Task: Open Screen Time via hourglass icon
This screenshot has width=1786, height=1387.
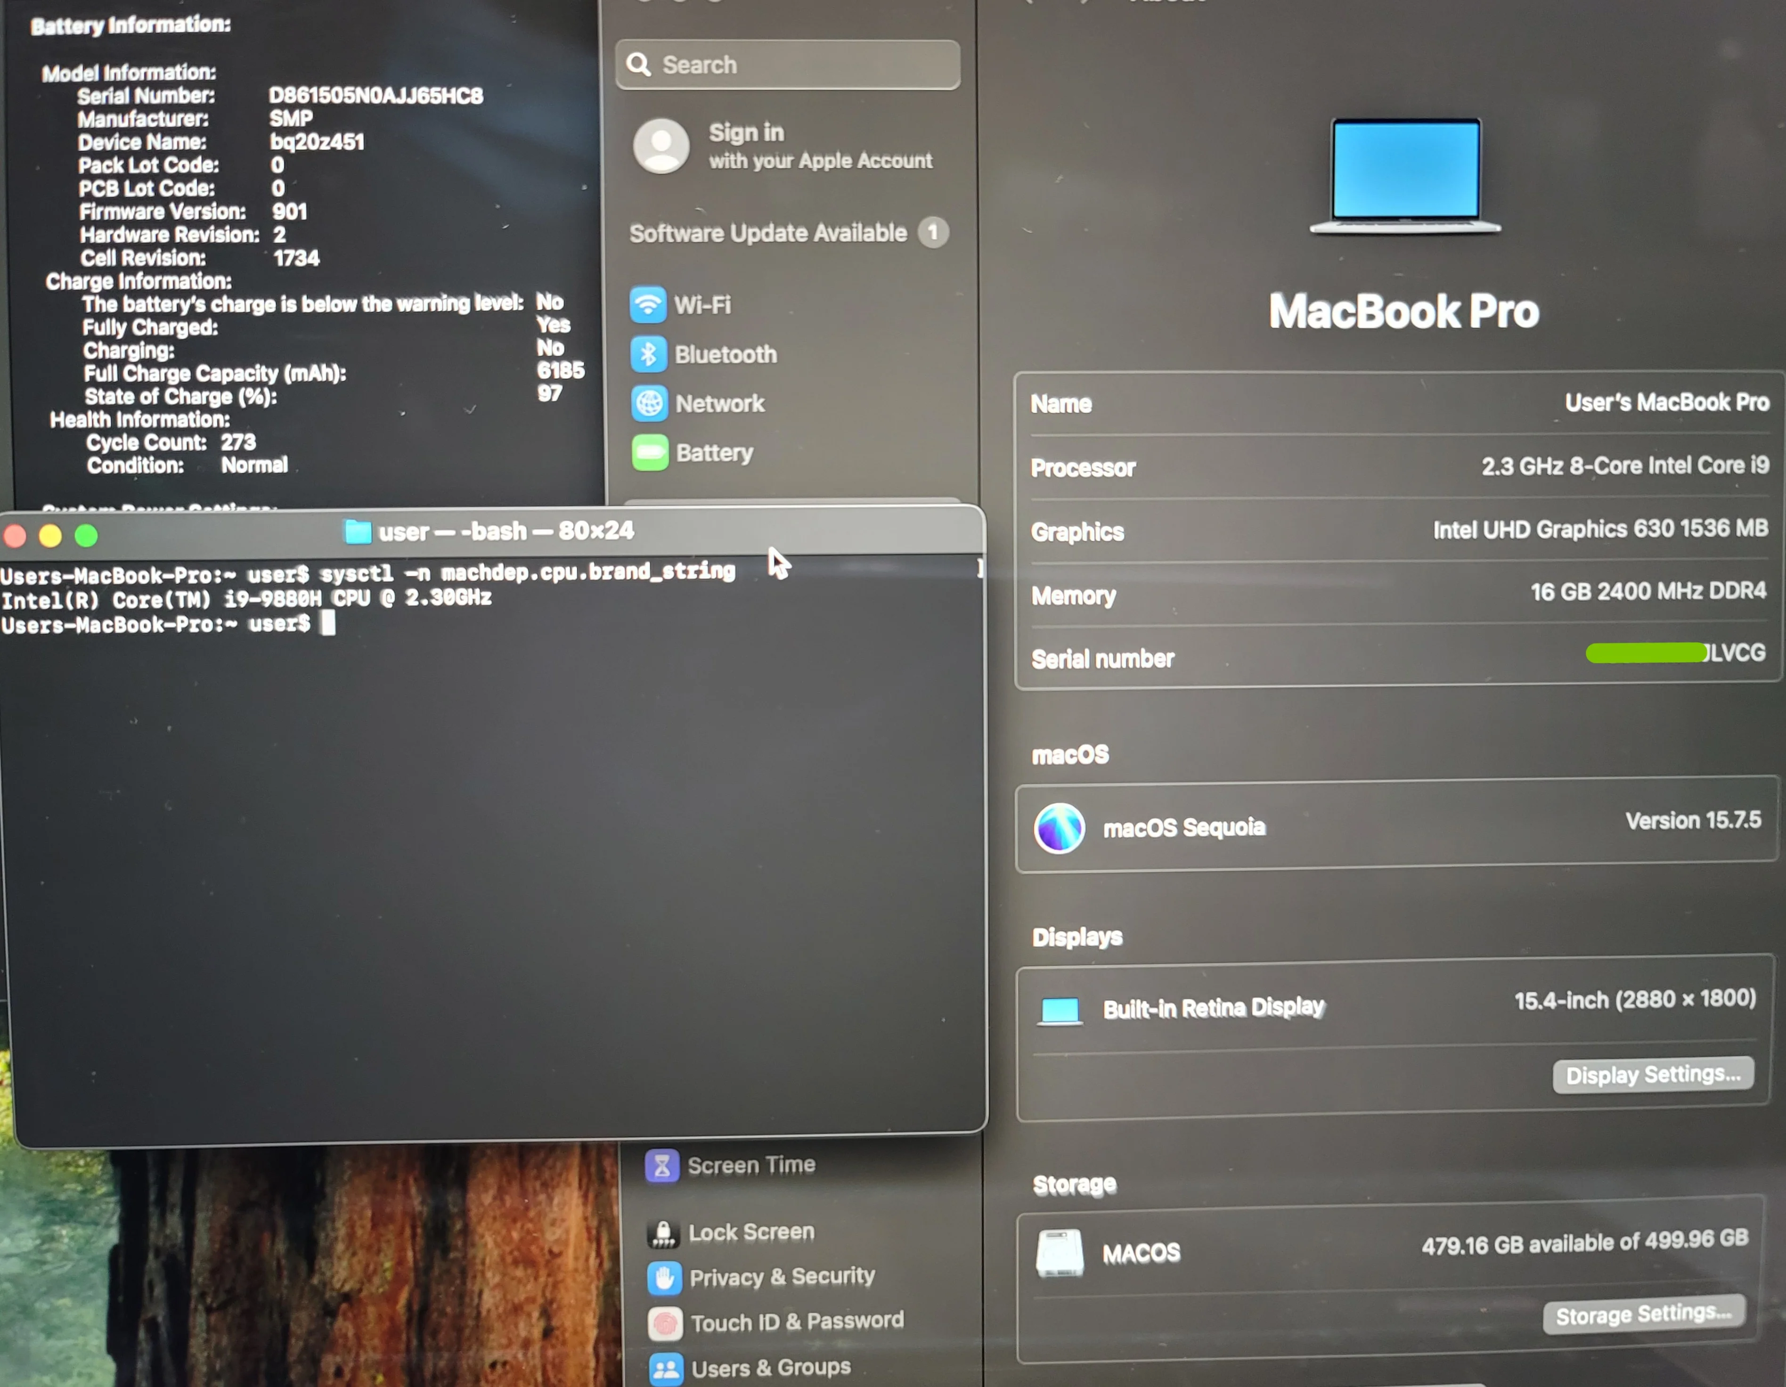Action: click(x=661, y=1166)
